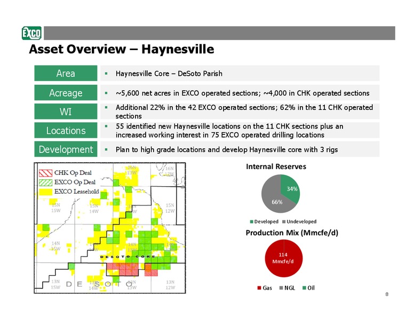Click the Internal Reserves chart title
The height and width of the screenshot is (320, 414).
(x=276, y=166)
